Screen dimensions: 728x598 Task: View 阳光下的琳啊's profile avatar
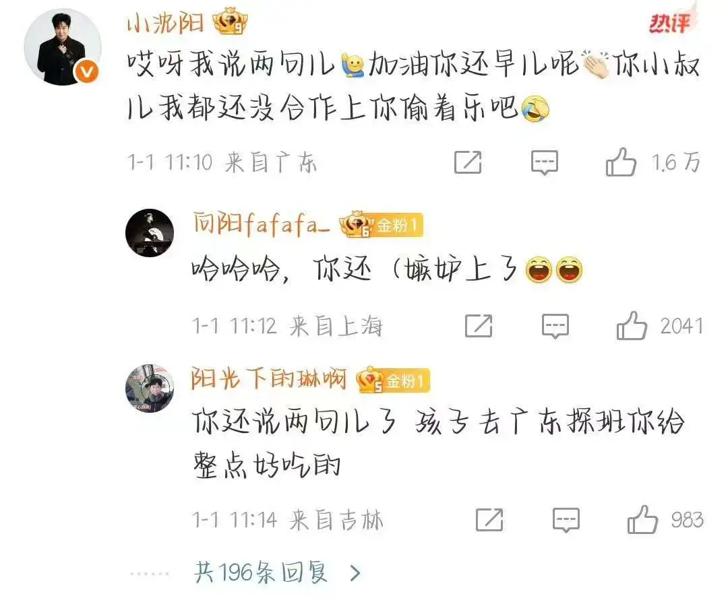(x=150, y=389)
